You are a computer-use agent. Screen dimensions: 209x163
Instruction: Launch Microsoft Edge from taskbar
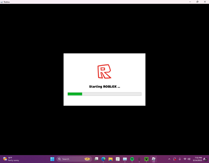coord(103,159)
